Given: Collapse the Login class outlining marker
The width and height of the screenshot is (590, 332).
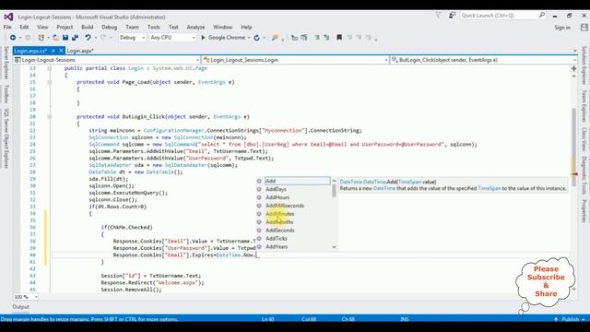Looking at the screenshot, I should [x=49, y=68].
